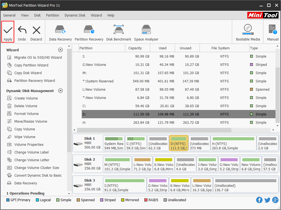Select the D: NTFS partition on Disk 1
The height and width of the screenshot is (210, 281).
(x=178, y=143)
